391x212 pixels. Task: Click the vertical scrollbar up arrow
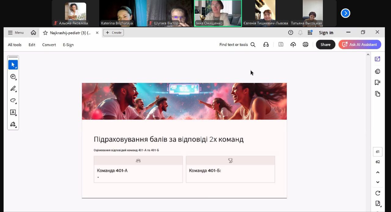pyautogui.click(x=368, y=55)
